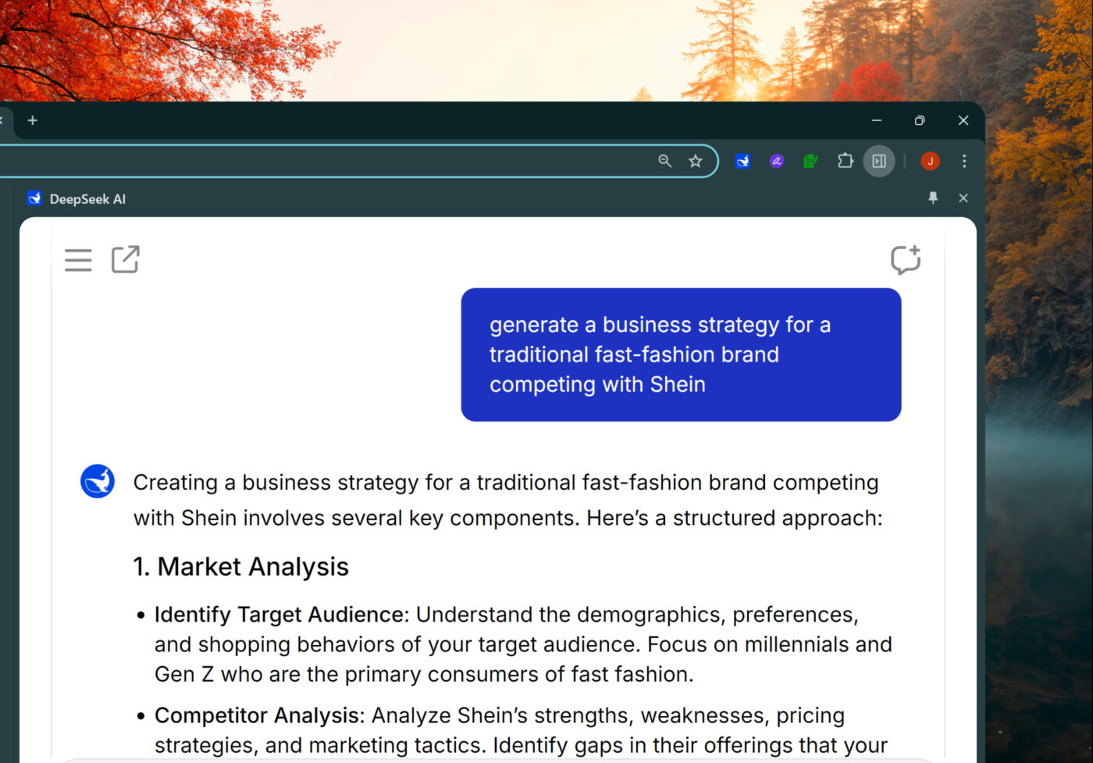
Task: Click the purple extension icon in toolbar
Action: [776, 161]
